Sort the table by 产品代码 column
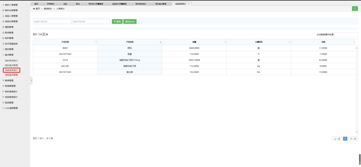Image resolution: width=361 pixels, height=167 pixels. [x=65, y=42]
